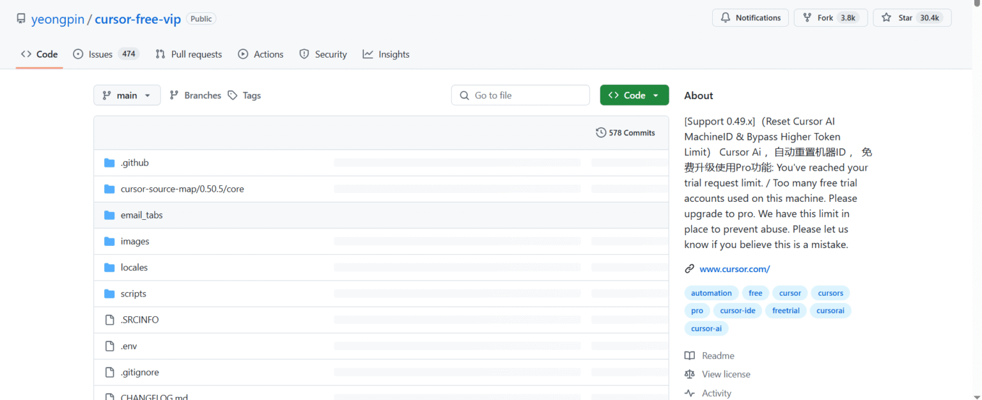
Task: Expand the main branch dropdown
Action: 127,95
